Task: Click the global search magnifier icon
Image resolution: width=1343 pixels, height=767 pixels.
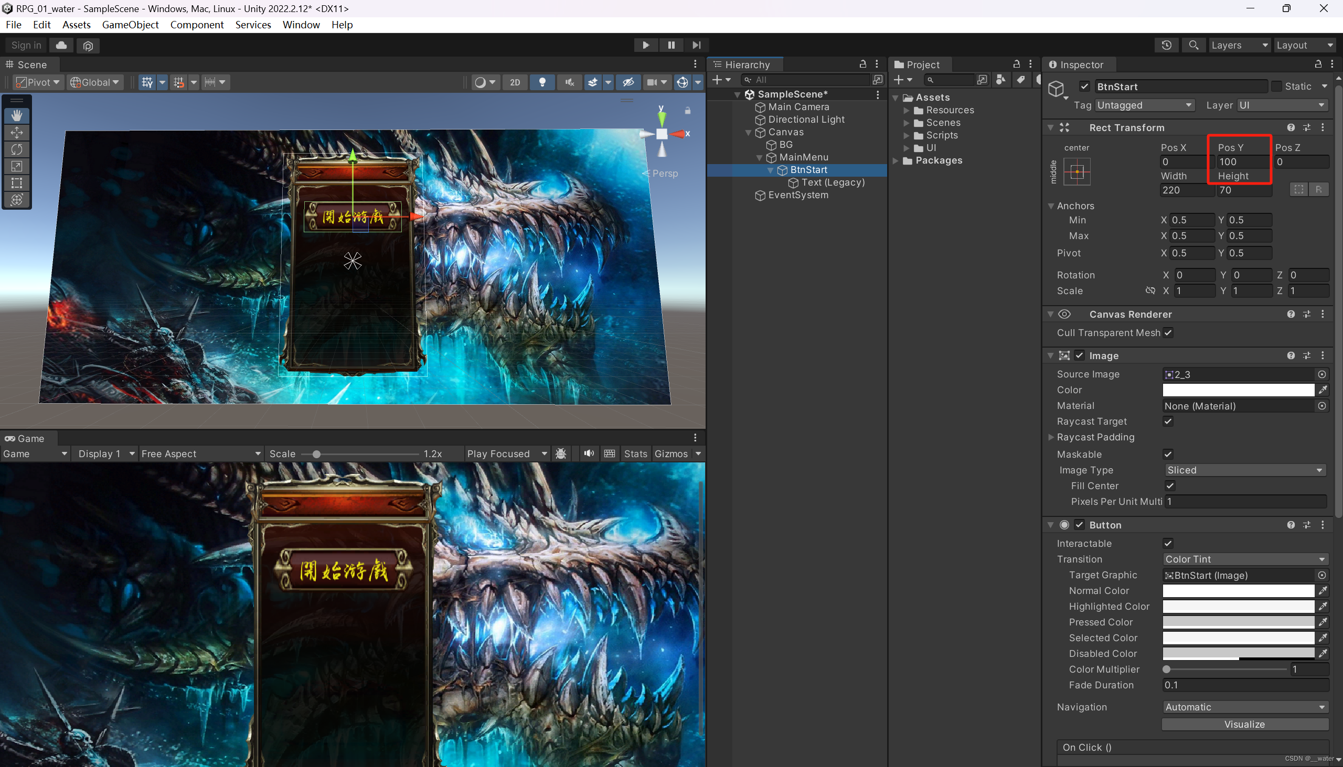Action: (1194, 45)
